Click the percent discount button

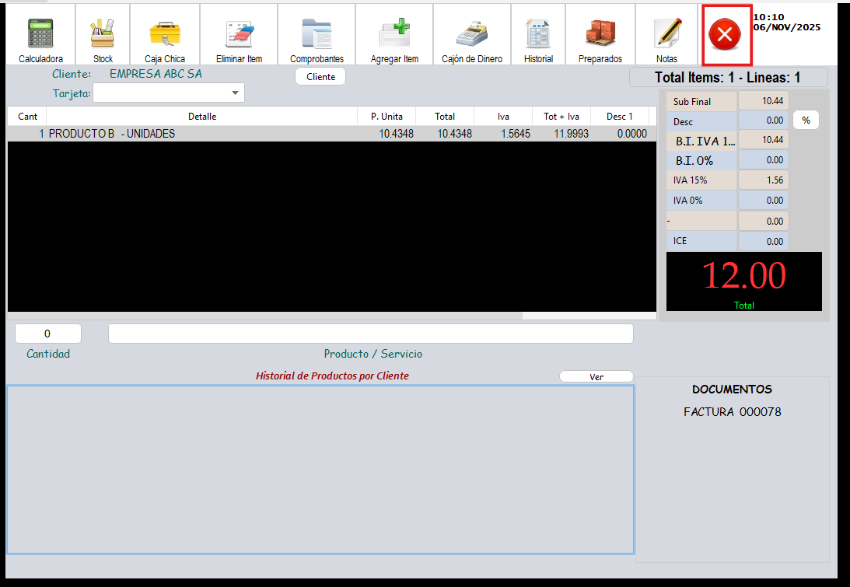[x=806, y=121]
